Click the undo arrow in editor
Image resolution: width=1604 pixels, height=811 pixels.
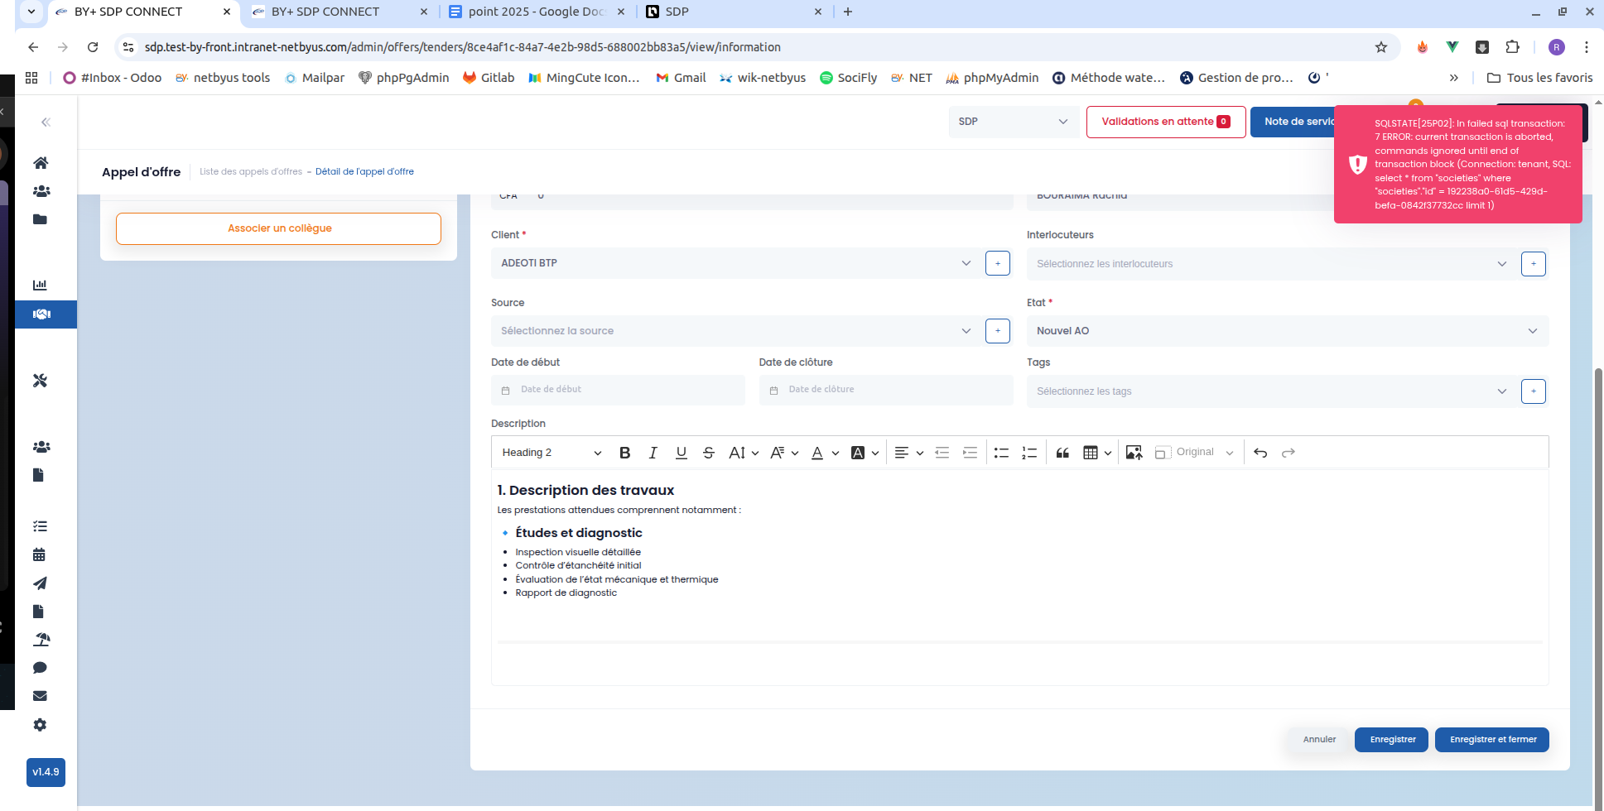point(1260,453)
